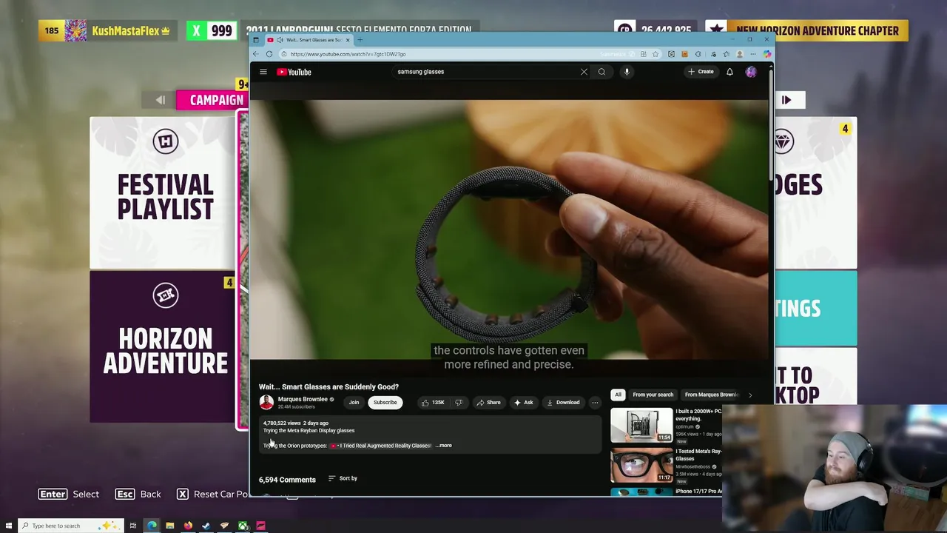Open the Marques Brownlee channel avatar
947x533 pixels.
(x=266, y=403)
